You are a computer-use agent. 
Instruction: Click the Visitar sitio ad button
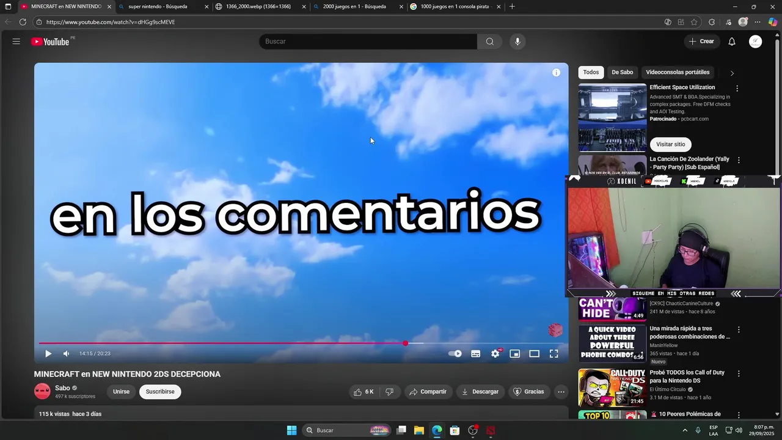tap(671, 144)
